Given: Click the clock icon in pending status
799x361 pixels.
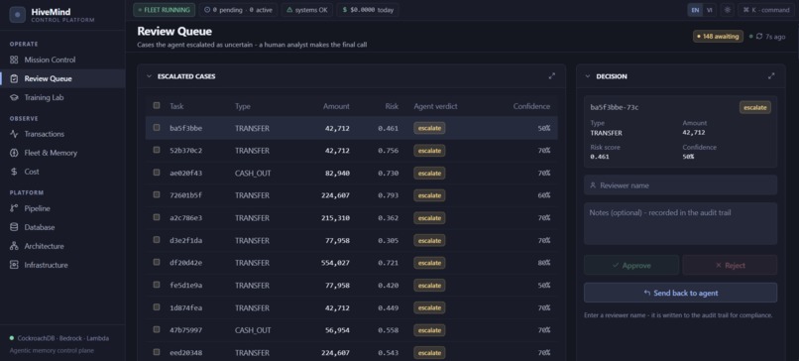Looking at the screenshot, I should click(207, 10).
